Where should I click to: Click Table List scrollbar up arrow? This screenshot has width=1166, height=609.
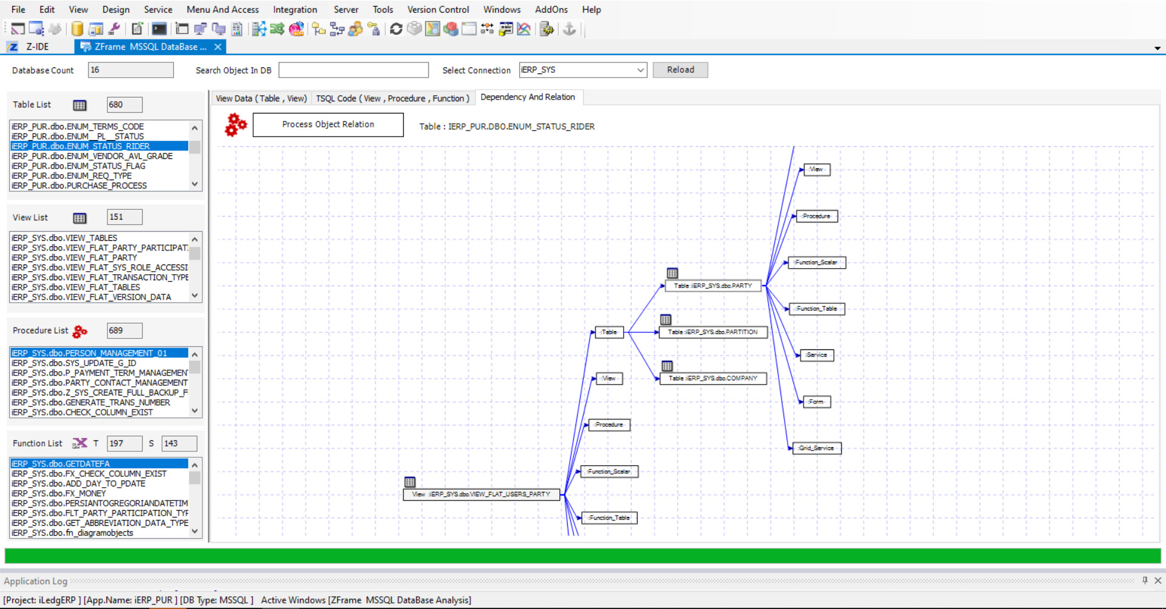195,128
